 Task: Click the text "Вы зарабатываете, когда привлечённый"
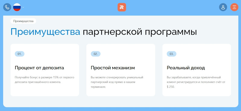[x=194, y=77]
